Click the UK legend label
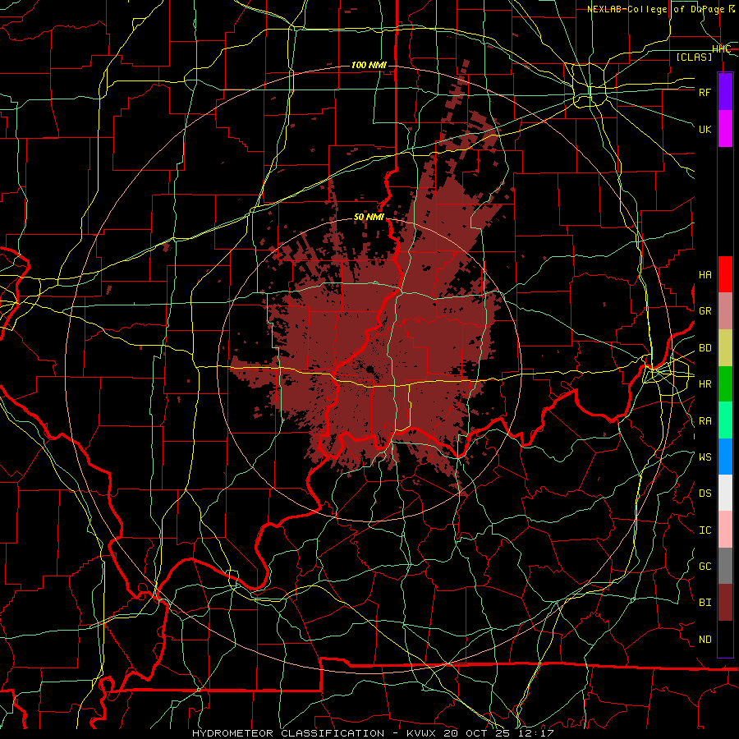This screenshot has height=739, width=739. click(x=705, y=129)
